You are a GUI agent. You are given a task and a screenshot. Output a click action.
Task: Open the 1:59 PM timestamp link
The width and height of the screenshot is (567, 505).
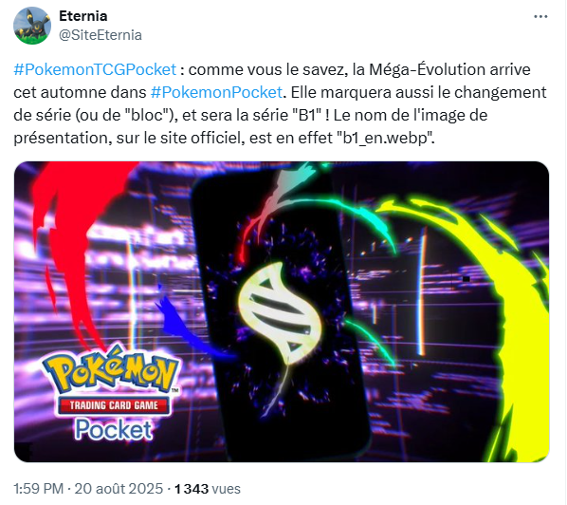[38, 489]
